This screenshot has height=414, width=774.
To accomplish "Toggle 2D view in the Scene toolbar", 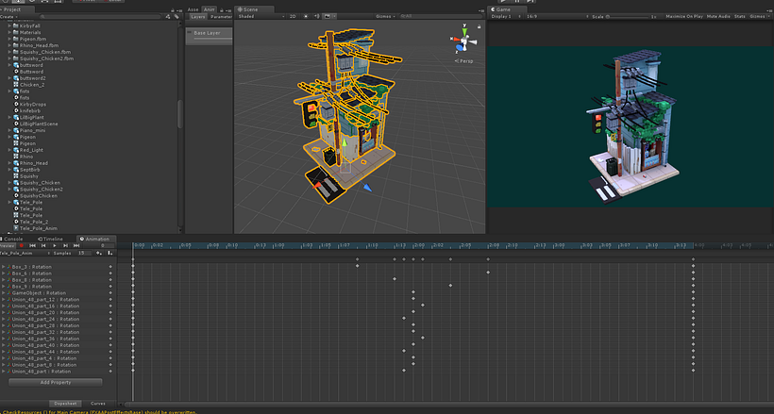I will (x=293, y=16).
